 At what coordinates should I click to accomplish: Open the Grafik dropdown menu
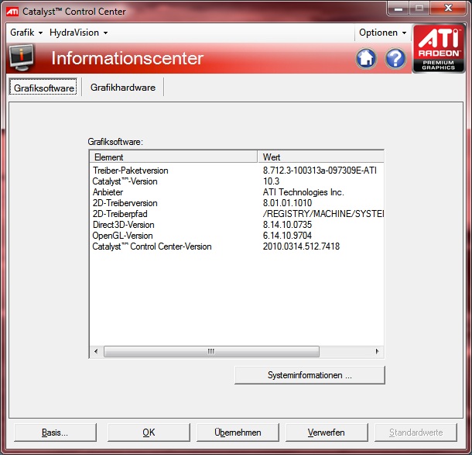coord(26,33)
